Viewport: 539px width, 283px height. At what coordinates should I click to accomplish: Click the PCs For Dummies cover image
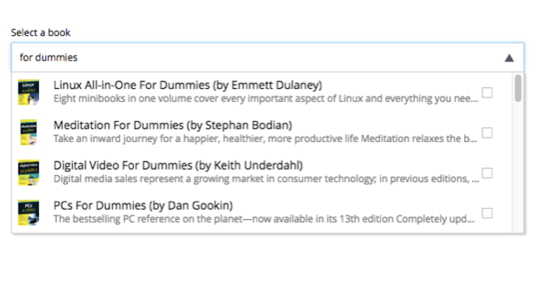(28, 212)
